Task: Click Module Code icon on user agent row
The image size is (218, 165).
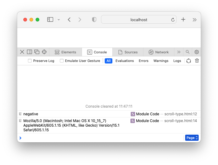Action: coord(133,121)
